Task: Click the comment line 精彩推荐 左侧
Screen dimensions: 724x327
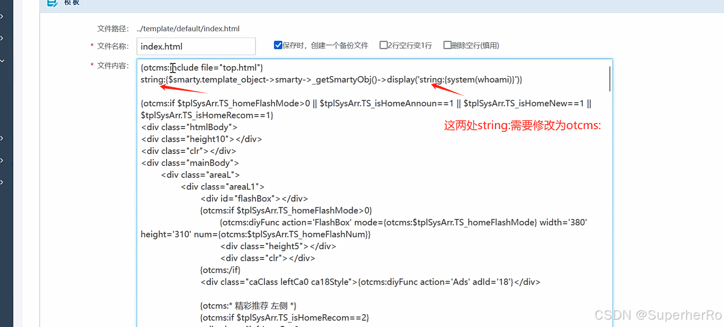Action: tap(249, 306)
